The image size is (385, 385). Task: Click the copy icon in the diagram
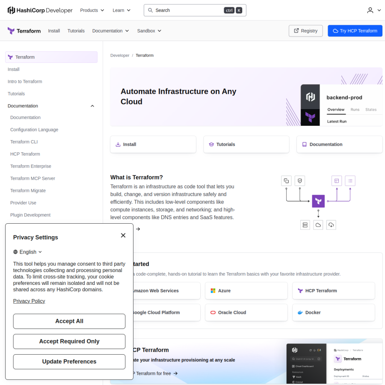[286, 181]
